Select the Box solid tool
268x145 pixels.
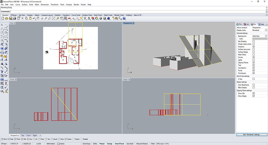pyautogui.click(x=2, y=48)
